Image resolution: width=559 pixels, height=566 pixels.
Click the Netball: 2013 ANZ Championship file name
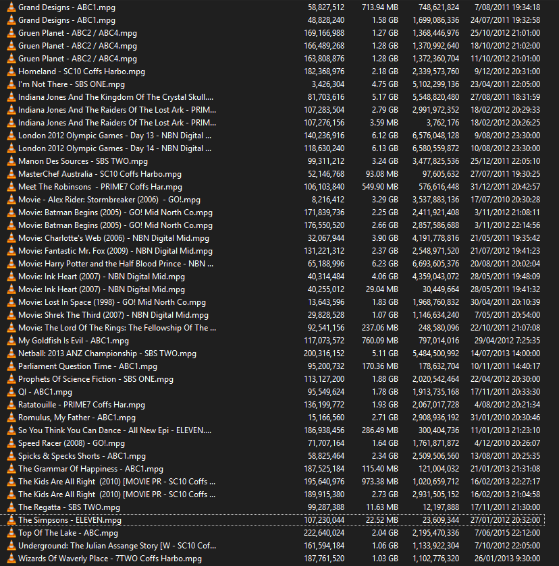pyautogui.click(x=107, y=353)
